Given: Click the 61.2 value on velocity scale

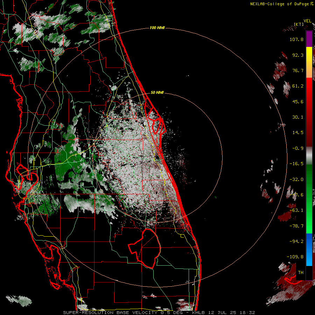Looking at the screenshot, I should (x=298, y=86).
